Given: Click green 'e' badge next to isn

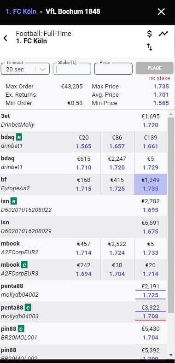Looking at the screenshot, I should click(14, 201).
